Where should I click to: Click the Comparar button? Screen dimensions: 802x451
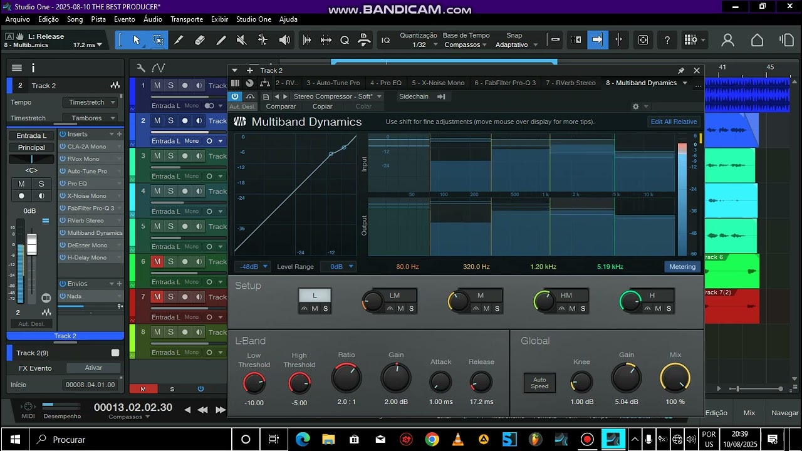281,106
